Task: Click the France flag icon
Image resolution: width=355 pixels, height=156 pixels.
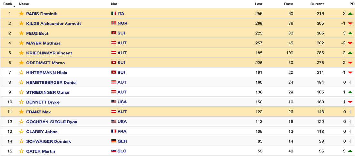Action: point(114,131)
